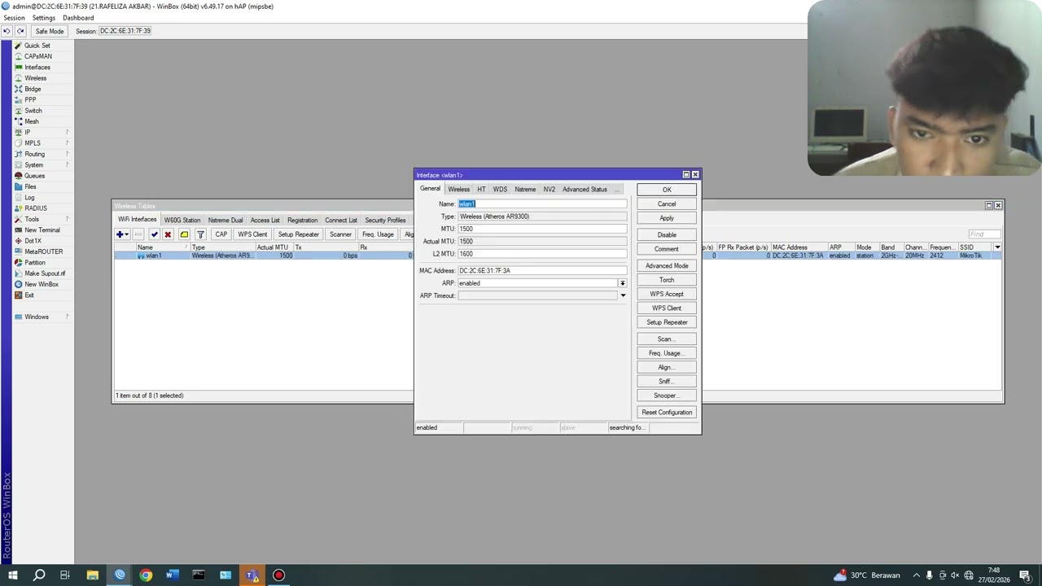
Task: Open the Partition menu
Action: [x=35, y=263]
